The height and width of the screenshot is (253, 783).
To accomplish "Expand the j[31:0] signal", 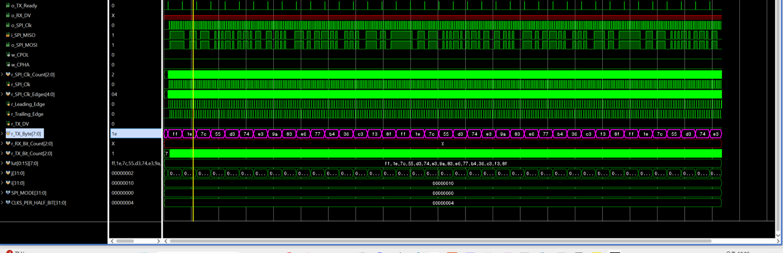I will tap(2, 173).
